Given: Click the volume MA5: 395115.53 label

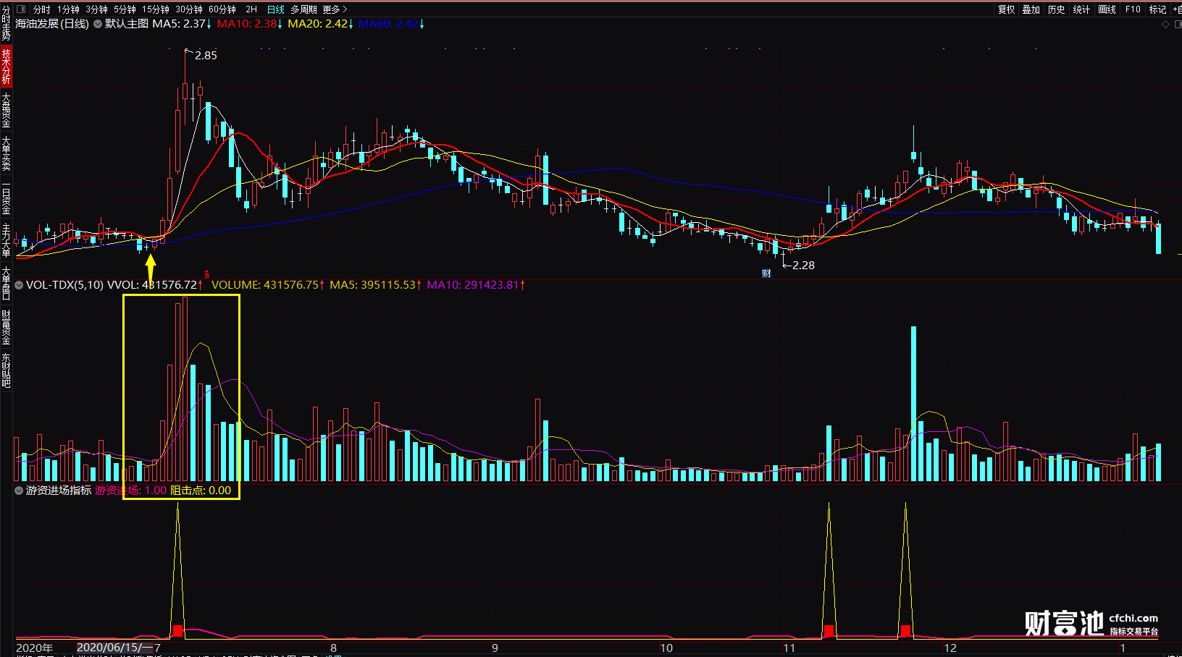Looking at the screenshot, I should pyautogui.click(x=376, y=285).
